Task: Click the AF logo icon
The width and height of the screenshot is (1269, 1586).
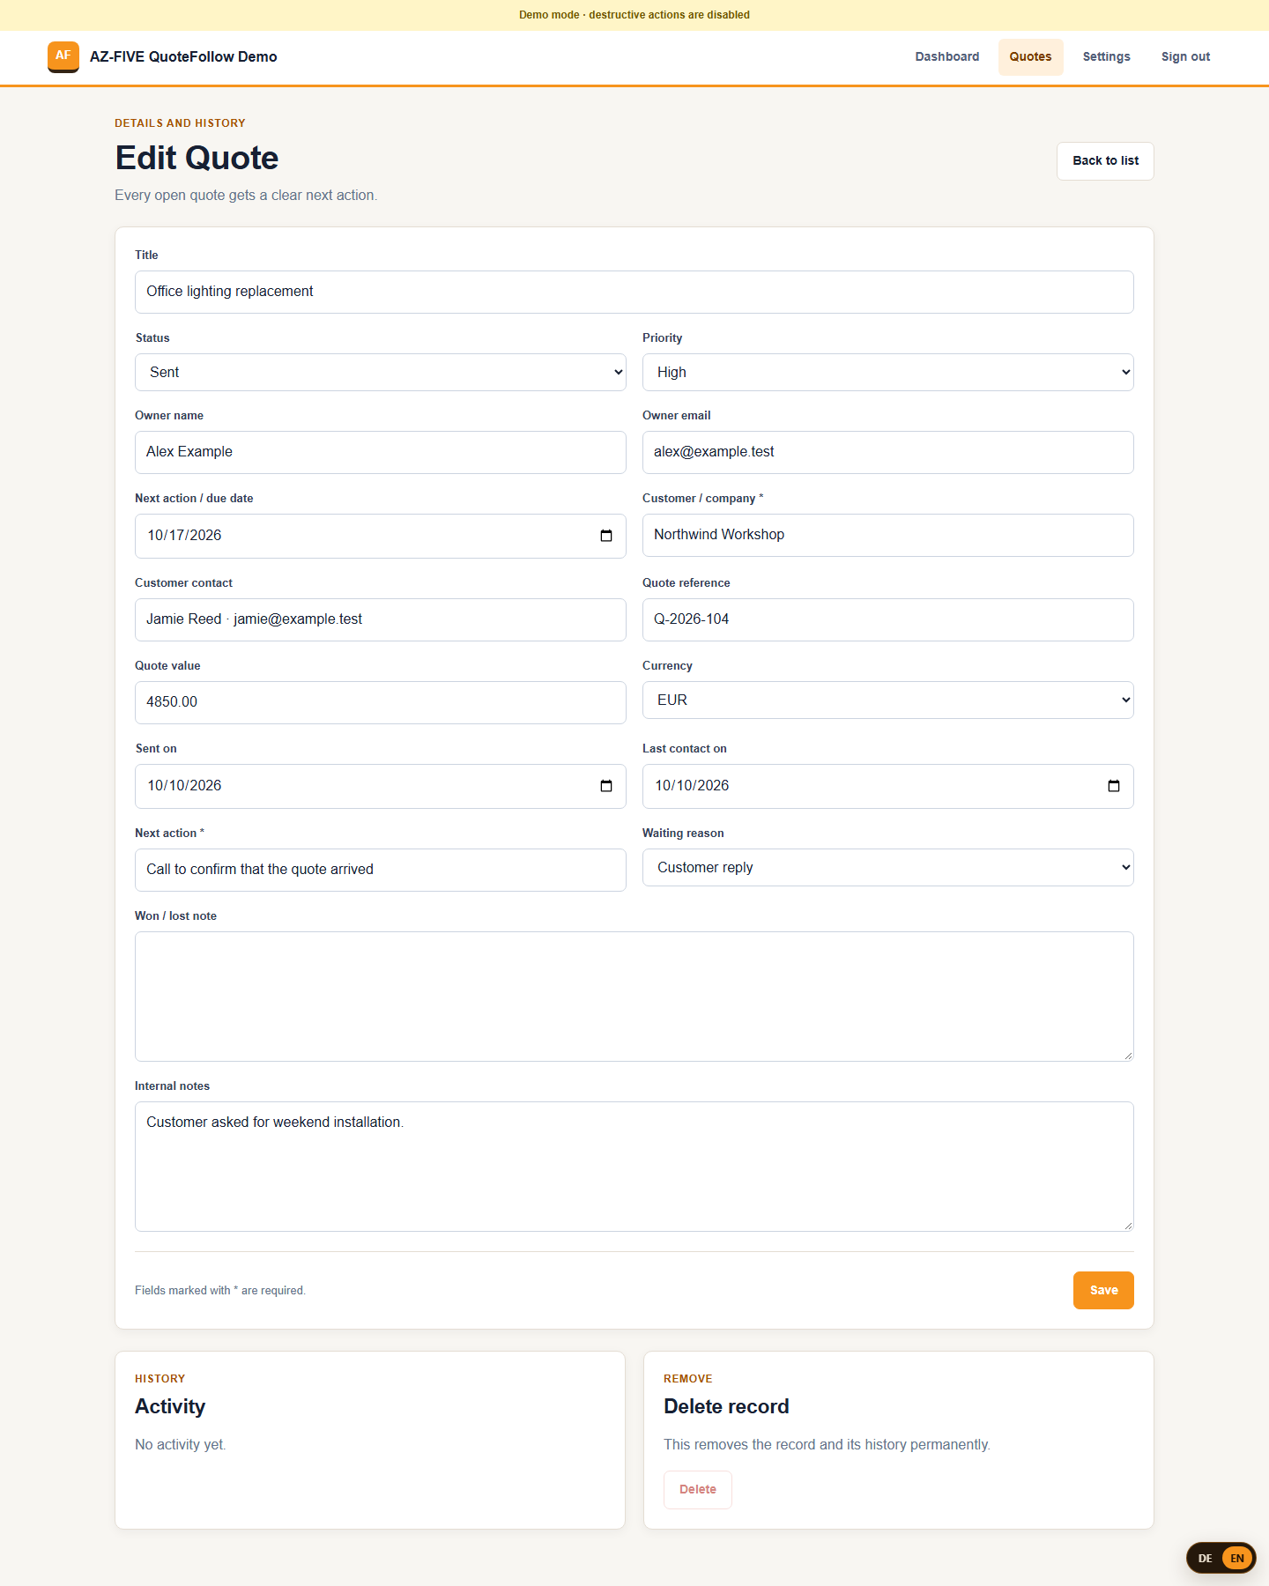Action: (x=63, y=56)
